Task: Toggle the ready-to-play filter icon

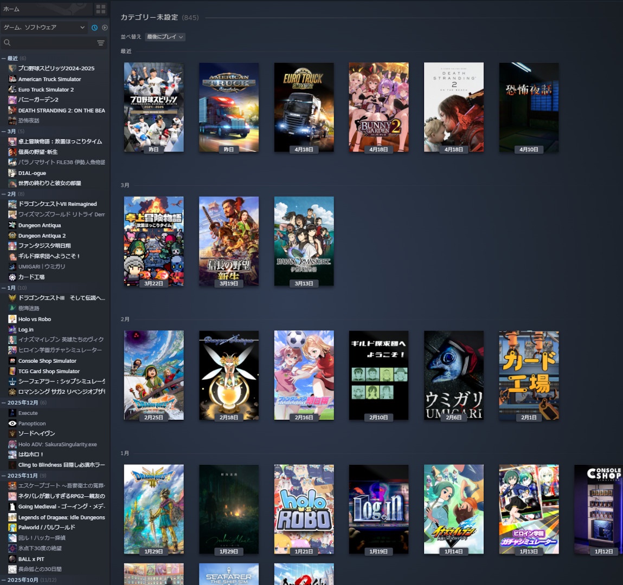Action: [105, 28]
